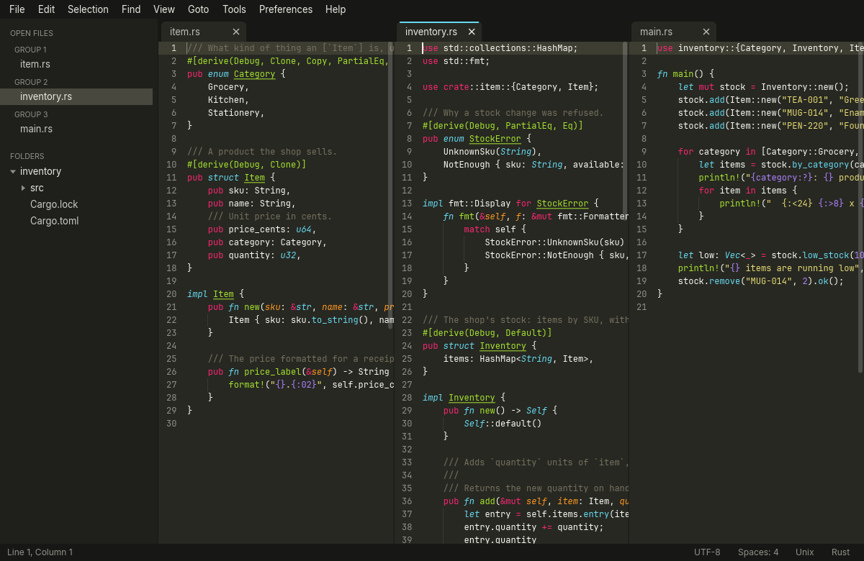Click the 'pub struct Item' line in item.rs

[x=231, y=178]
